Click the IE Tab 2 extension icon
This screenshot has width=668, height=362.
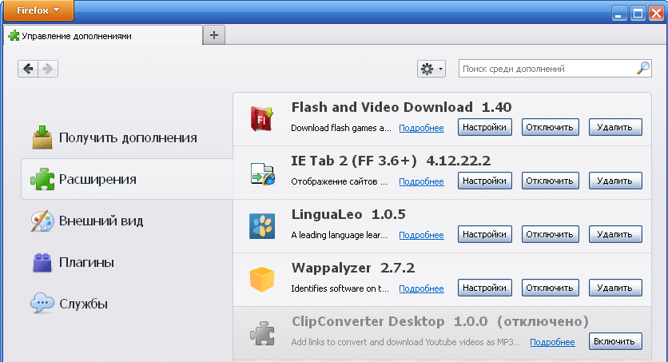(262, 173)
